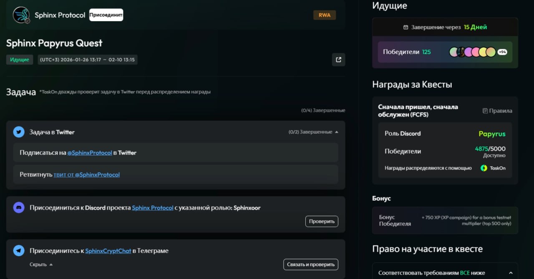Viewport: 534px width, 279px height.
Task: Collapse Telegram details with Скрыть
Action: click(41, 264)
